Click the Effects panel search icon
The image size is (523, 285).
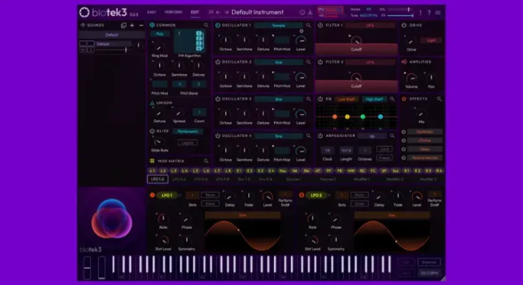439,99
